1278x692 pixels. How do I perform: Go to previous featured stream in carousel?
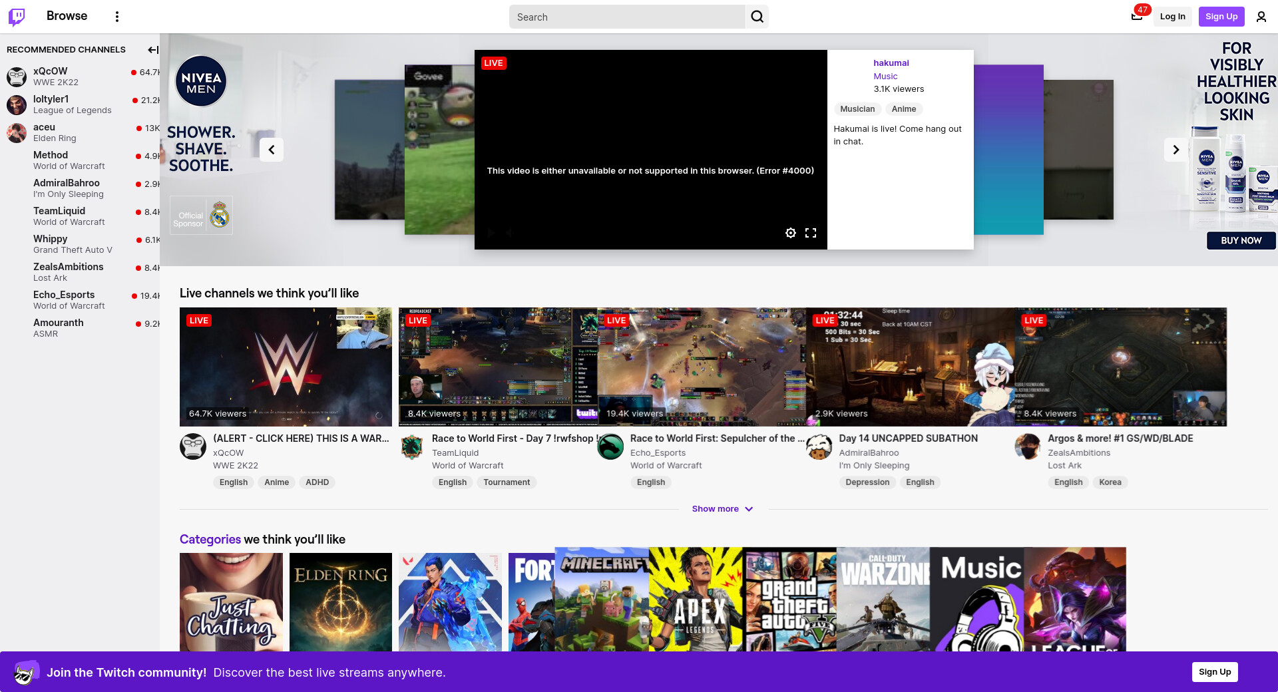point(272,150)
